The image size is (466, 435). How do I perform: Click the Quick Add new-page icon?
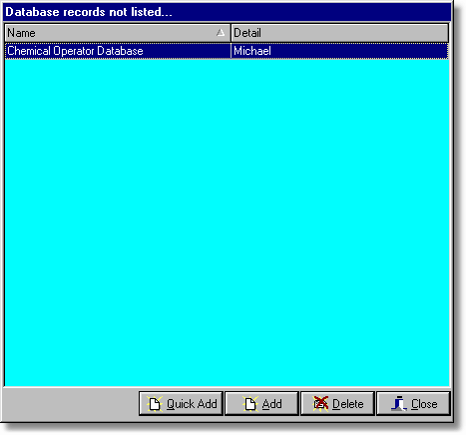click(155, 404)
